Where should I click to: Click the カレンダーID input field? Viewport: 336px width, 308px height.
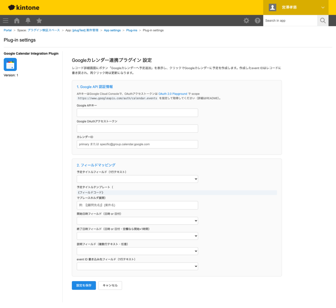point(137,144)
